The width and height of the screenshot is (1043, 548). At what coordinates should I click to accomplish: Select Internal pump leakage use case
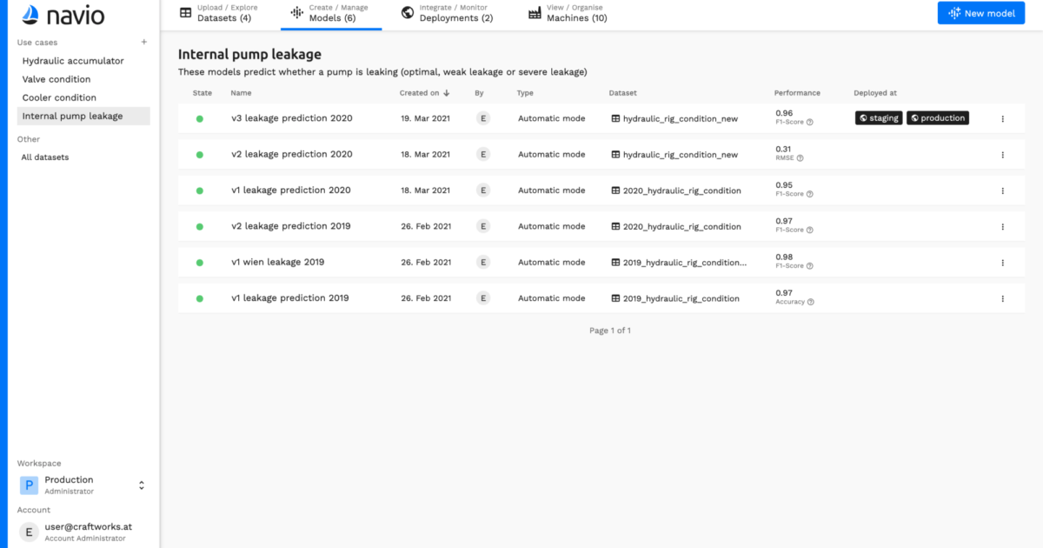(x=83, y=116)
